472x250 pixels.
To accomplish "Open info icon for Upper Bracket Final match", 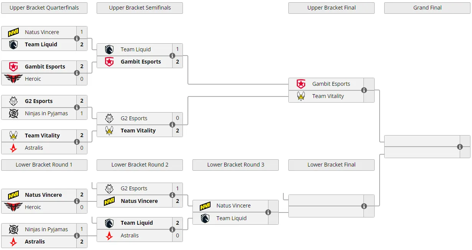I will pyautogui.click(x=364, y=90).
